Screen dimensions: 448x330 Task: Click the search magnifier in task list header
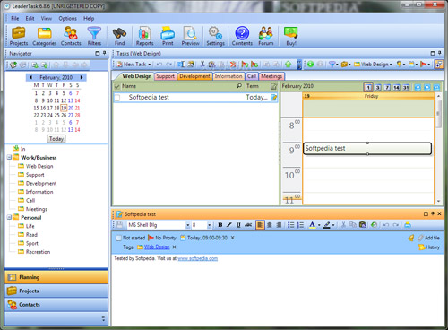(x=239, y=86)
